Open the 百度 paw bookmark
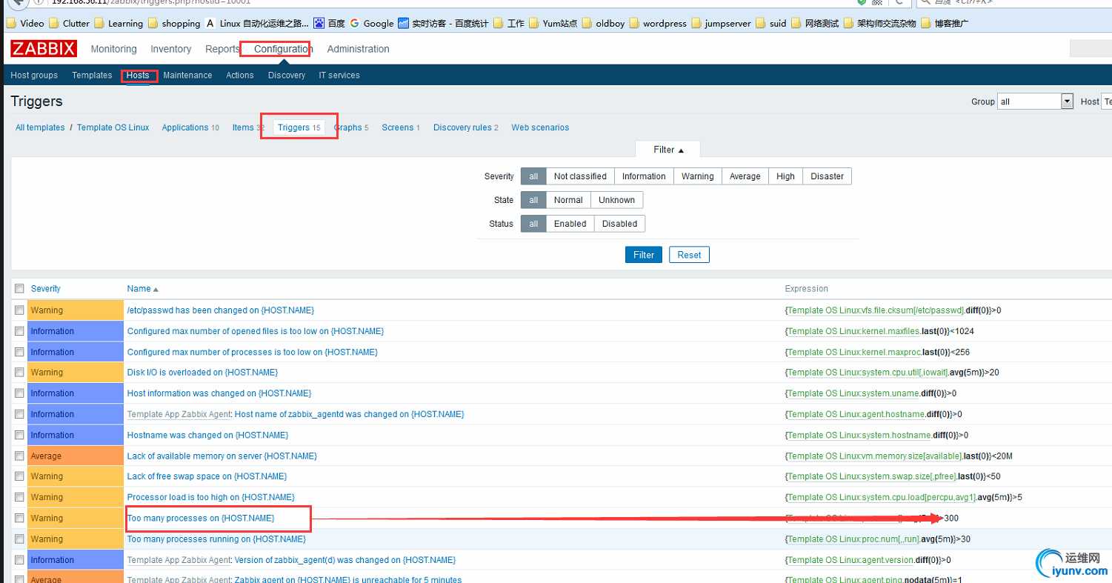Screen dimensions: 1112x583 coord(330,23)
